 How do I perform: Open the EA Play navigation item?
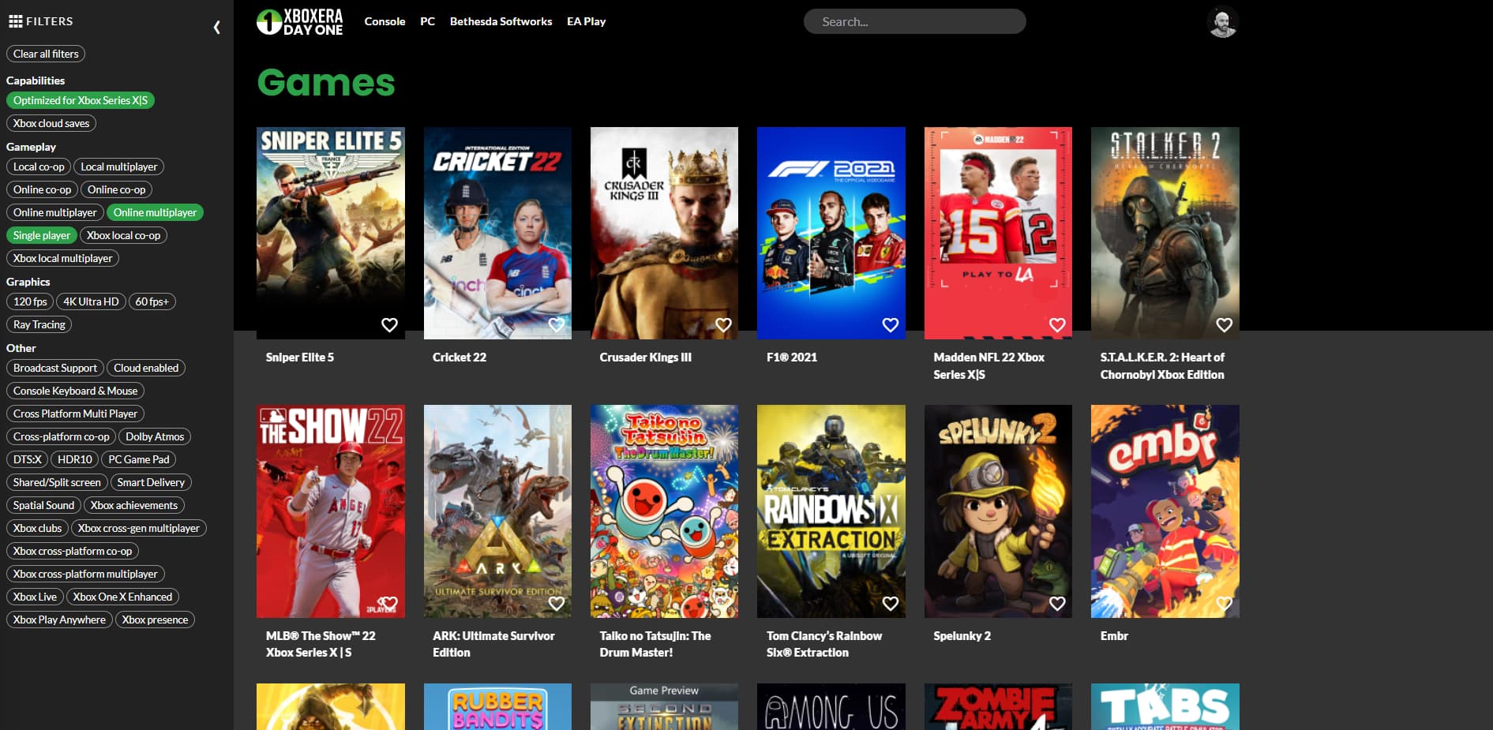(x=586, y=21)
